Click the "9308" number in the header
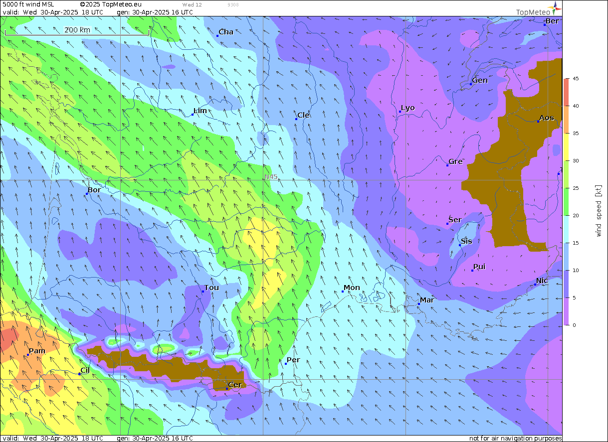This screenshot has width=608, height=442. click(232, 4)
